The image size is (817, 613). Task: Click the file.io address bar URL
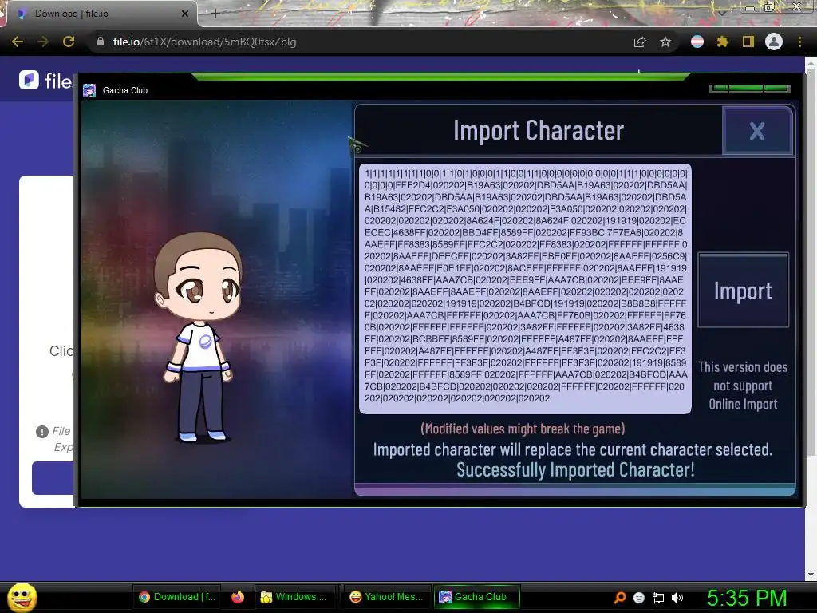coord(204,42)
